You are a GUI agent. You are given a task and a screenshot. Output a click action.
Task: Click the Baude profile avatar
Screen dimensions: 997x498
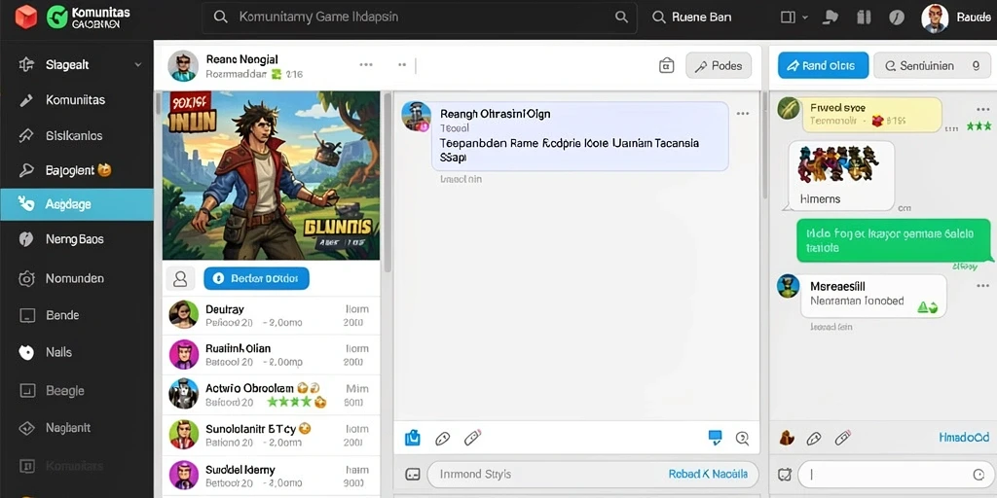tap(934, 18)
